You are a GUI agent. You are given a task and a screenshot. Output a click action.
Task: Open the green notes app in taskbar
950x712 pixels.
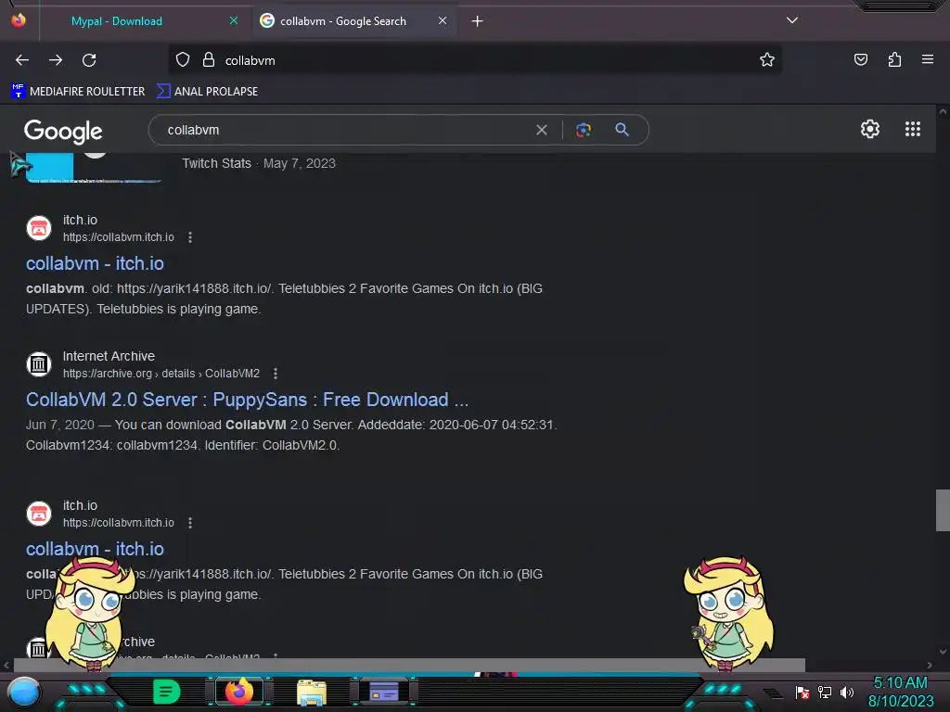(x=167, y=692)
